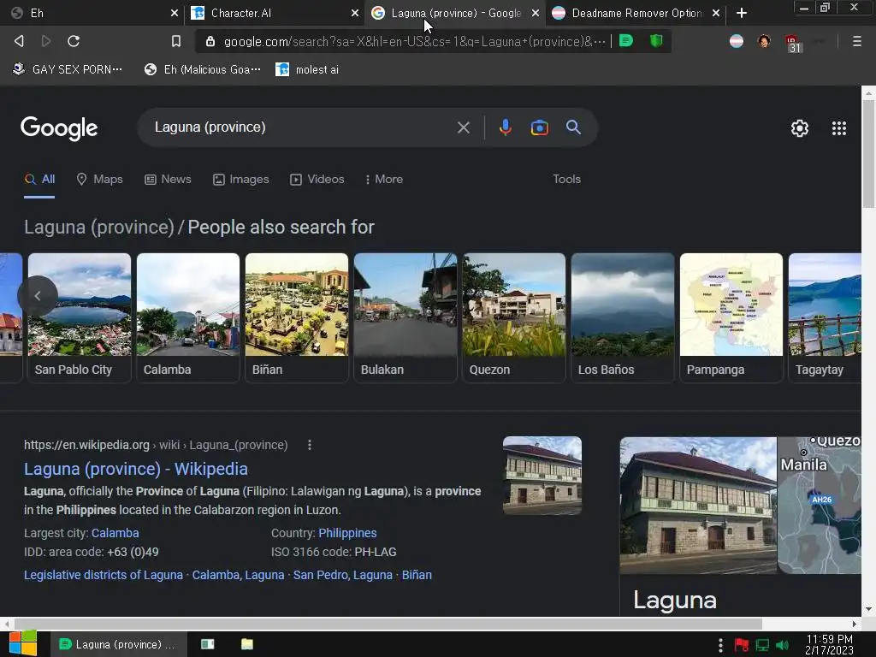Switch to Videos results tab
Screen dimensions: 876x657
(x=317, y=180)
